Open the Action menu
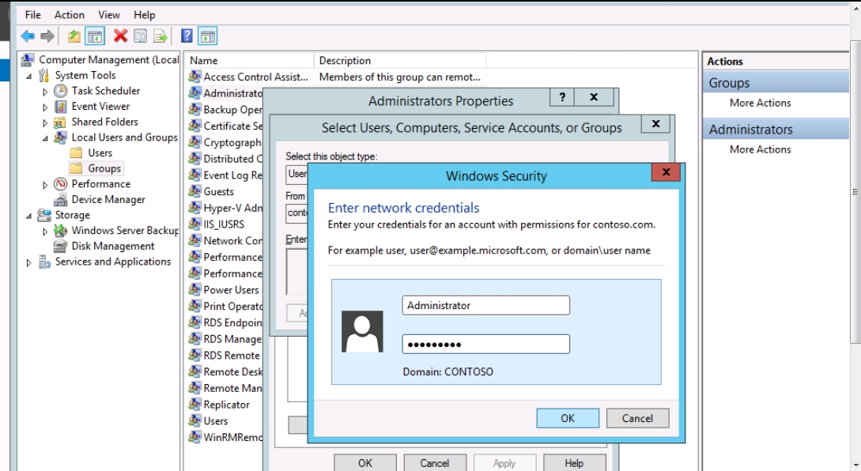Viewport: 861px width, 471px height. coord(69,15)
